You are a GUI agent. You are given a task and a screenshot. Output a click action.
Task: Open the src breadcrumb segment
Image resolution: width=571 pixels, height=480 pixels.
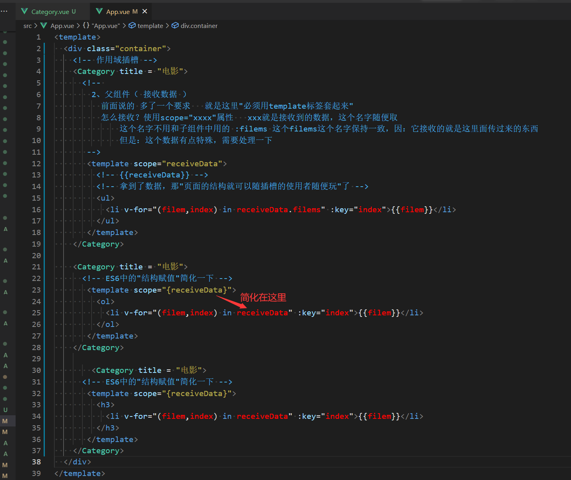click(x=28, y=26)
